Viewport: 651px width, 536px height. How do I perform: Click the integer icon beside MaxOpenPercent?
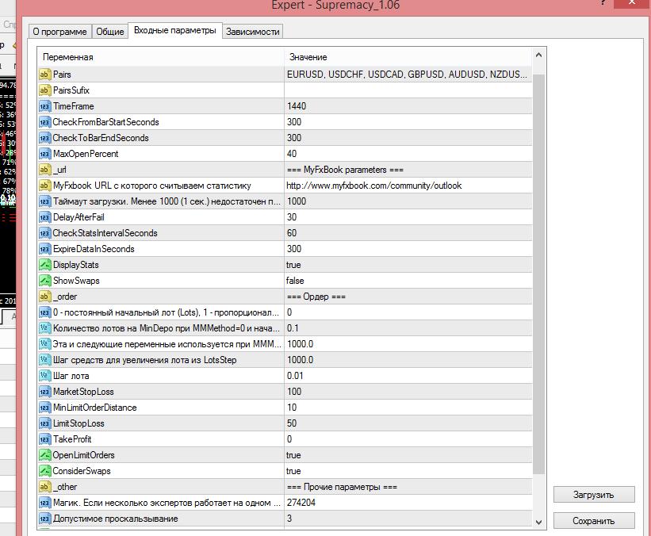pos(44,154)
